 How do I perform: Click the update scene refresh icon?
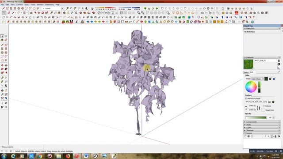(245, 136)
